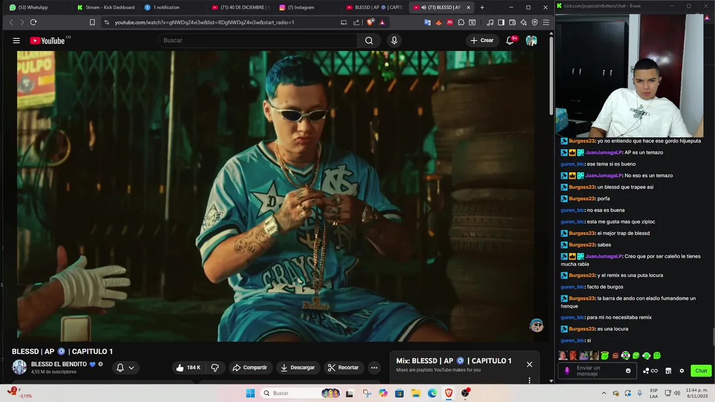Image resolution: width=715 pixels, height=402 pixels.
Task: Open a new browser tab
Action: click(x=482, y=7)
